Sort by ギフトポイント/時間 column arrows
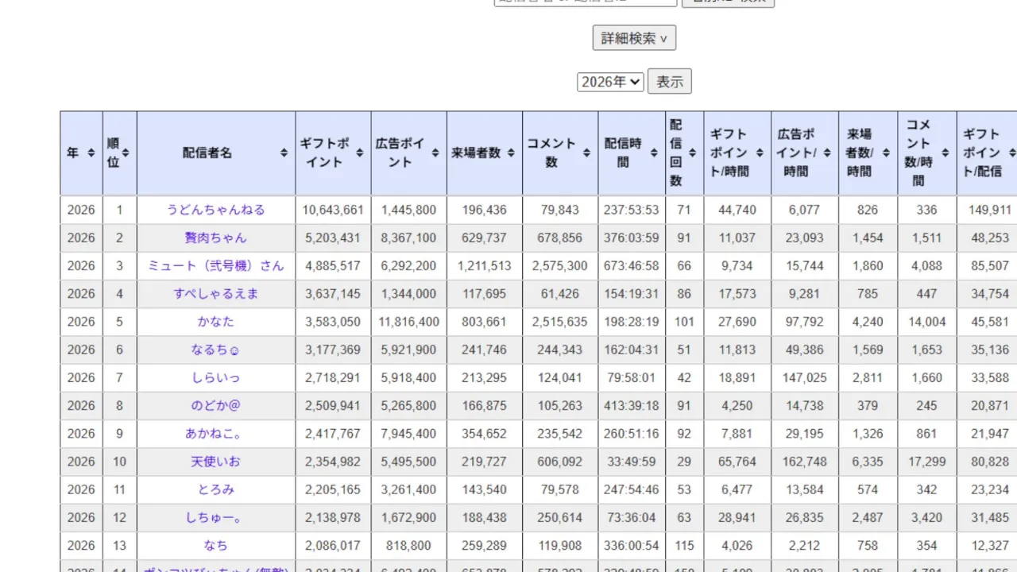The image size is (1017, 572). click(x=760, y=153)
